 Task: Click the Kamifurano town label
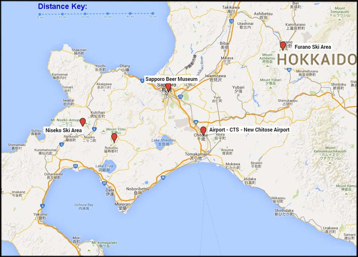coord(296,26)
